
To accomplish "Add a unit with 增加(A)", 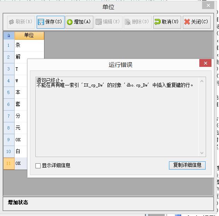I will (79, 22).
